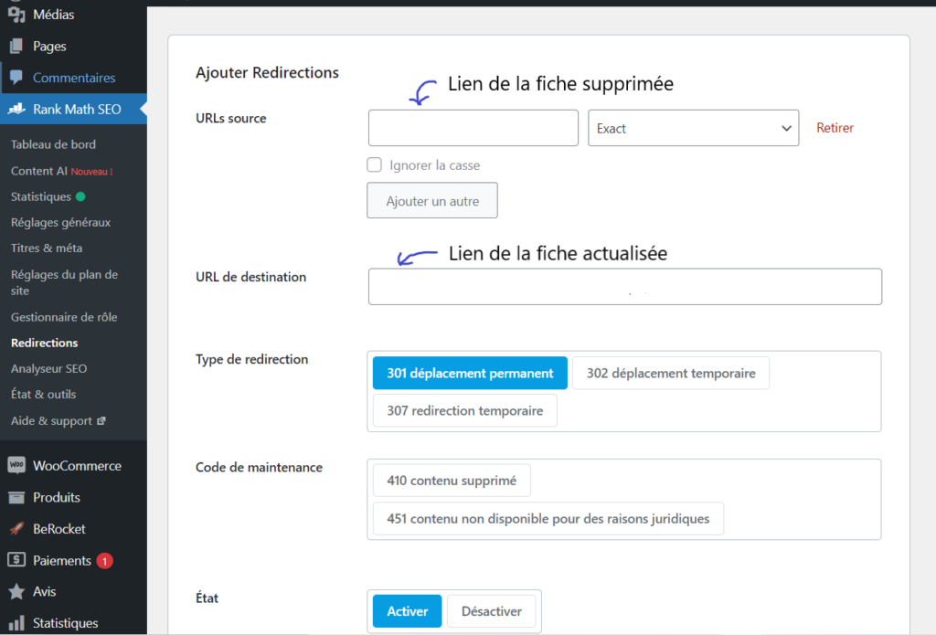Open Réglages généraux submenu item

tap(60, 222)
